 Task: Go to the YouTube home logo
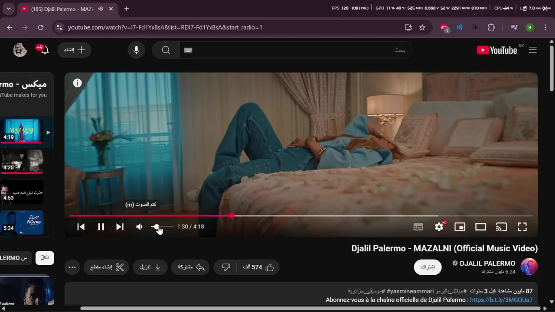point(497,50)
